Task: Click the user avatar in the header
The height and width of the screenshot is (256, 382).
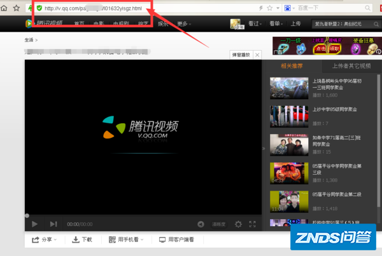Action: [236, 24]
